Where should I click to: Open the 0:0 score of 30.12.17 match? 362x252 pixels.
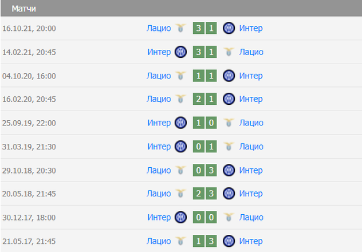[x=205, y=217]
